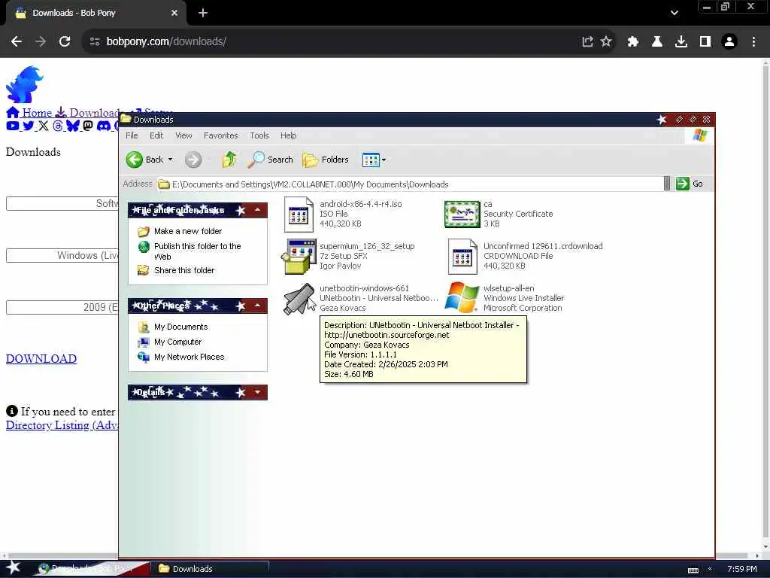Open the browser downloads tray icon
The height and width of the screenshot is (578, 770).
click(681, 41)
